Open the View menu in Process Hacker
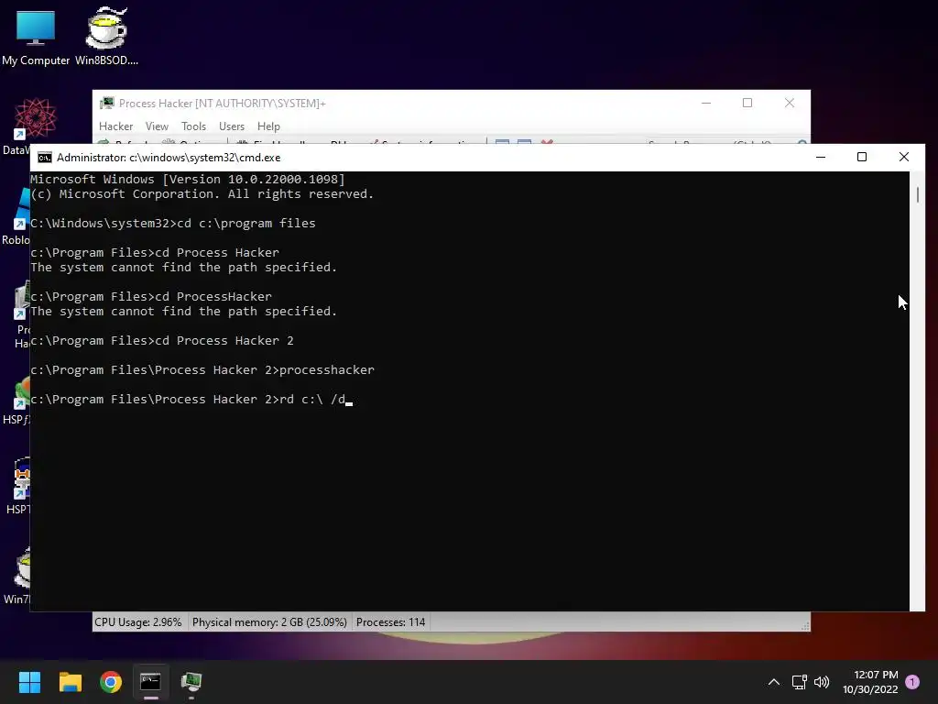Viewport: 938px width, 704px height. [x=157, y=126]
